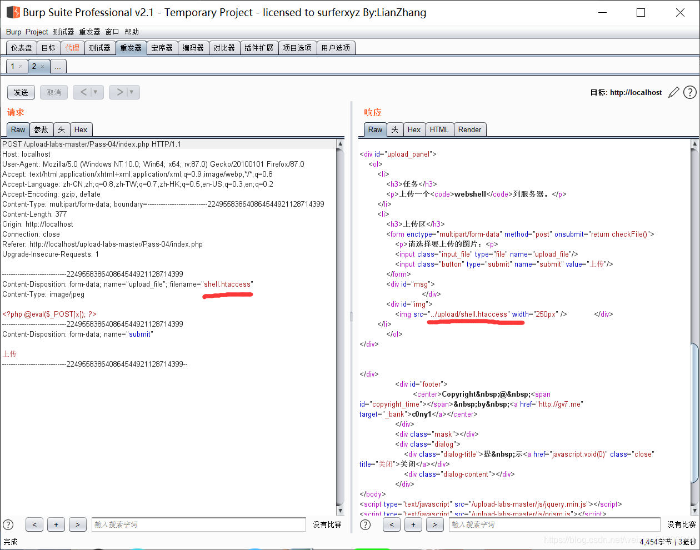Select the request Hex tab
The width and height of the screenshot is (700, 550).
click(81, 129)
